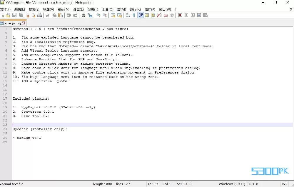Open the Replace dialog toolbar icon
The width and height of the screenshot is (294, 187).
pyautogui.click(x=90, y=15)
